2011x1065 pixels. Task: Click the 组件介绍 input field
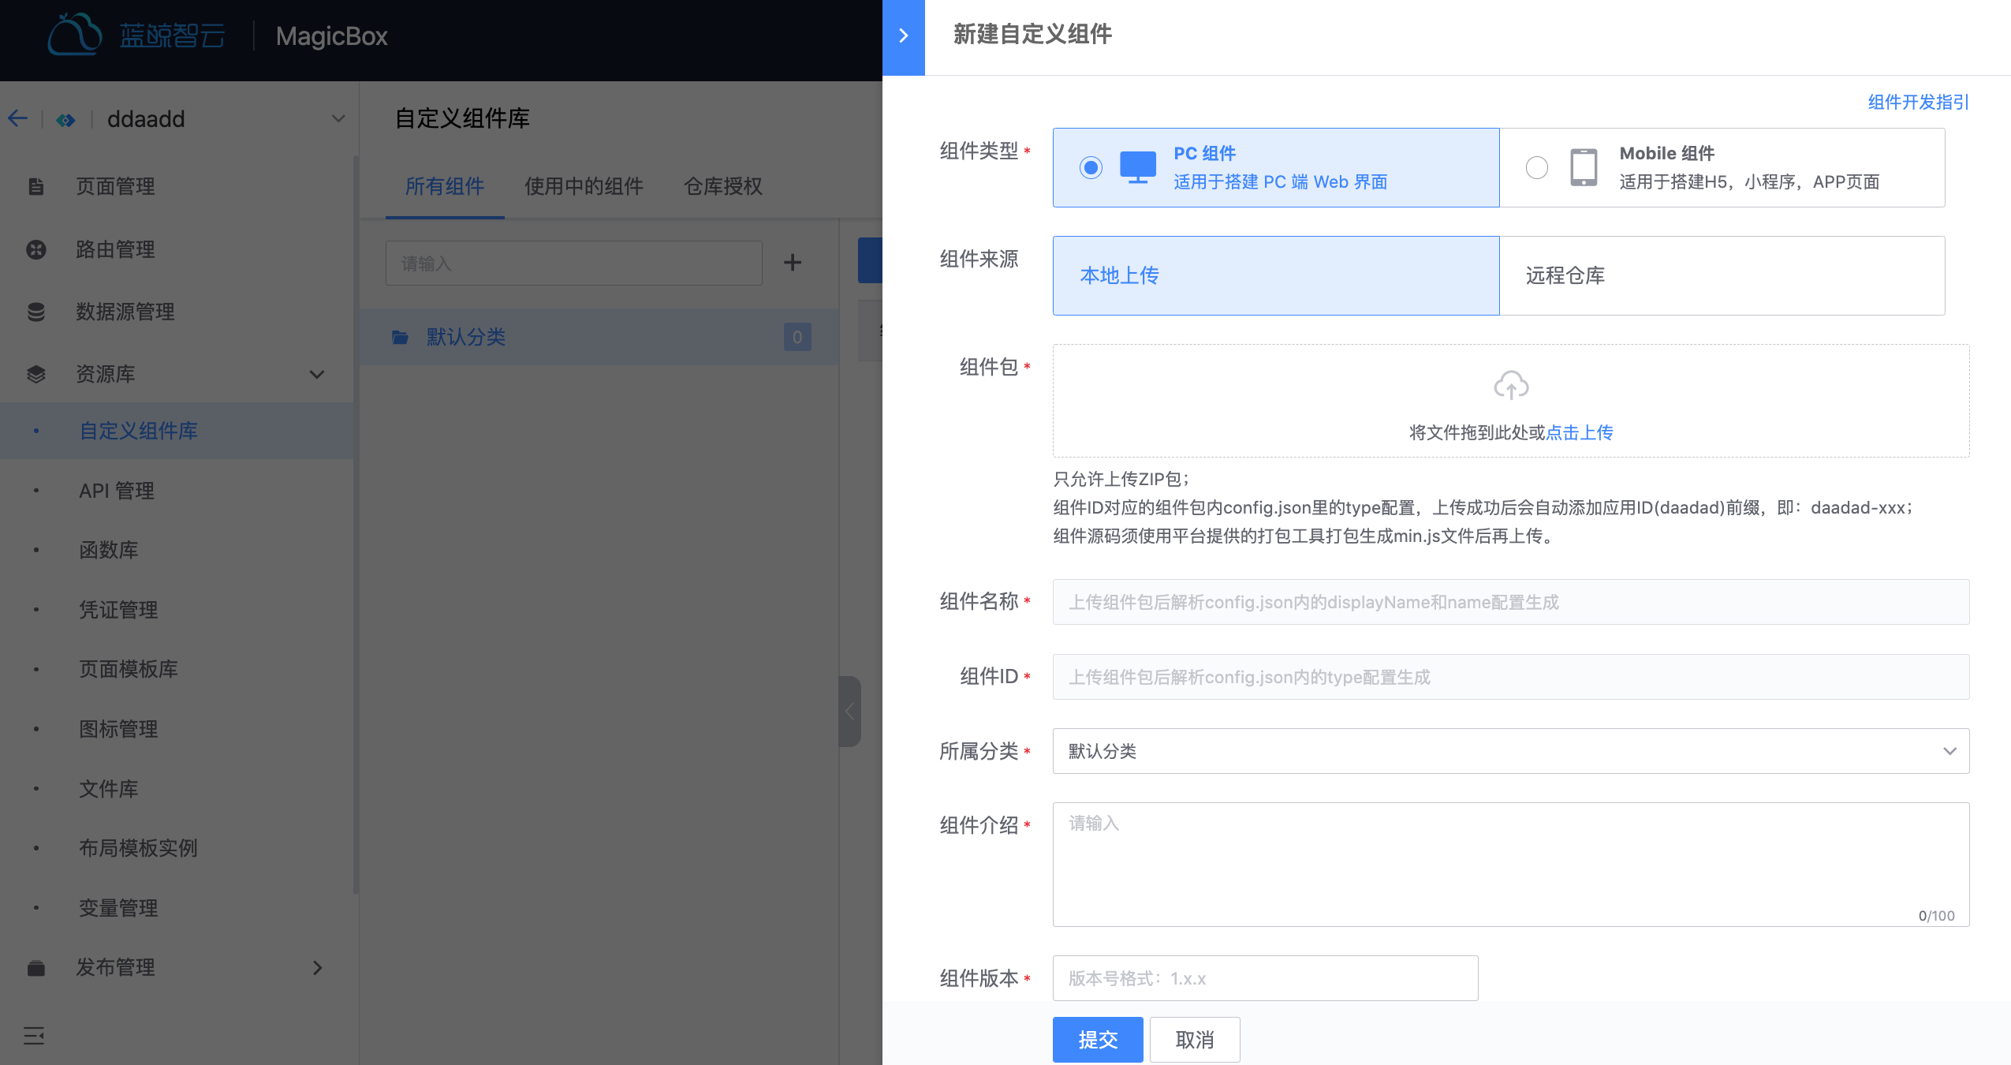(1511, 863)
